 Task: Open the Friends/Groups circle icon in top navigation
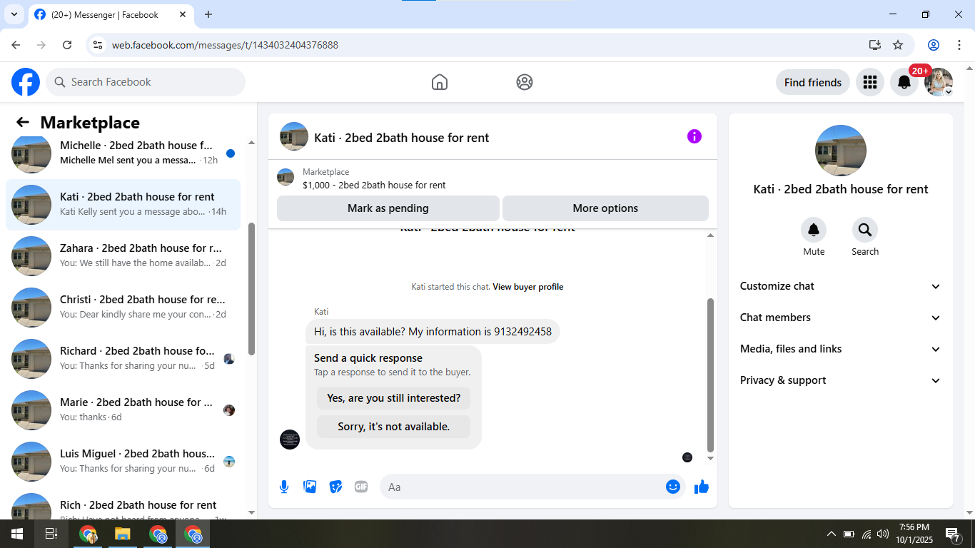pyautogui.click(x=525, y=82)
